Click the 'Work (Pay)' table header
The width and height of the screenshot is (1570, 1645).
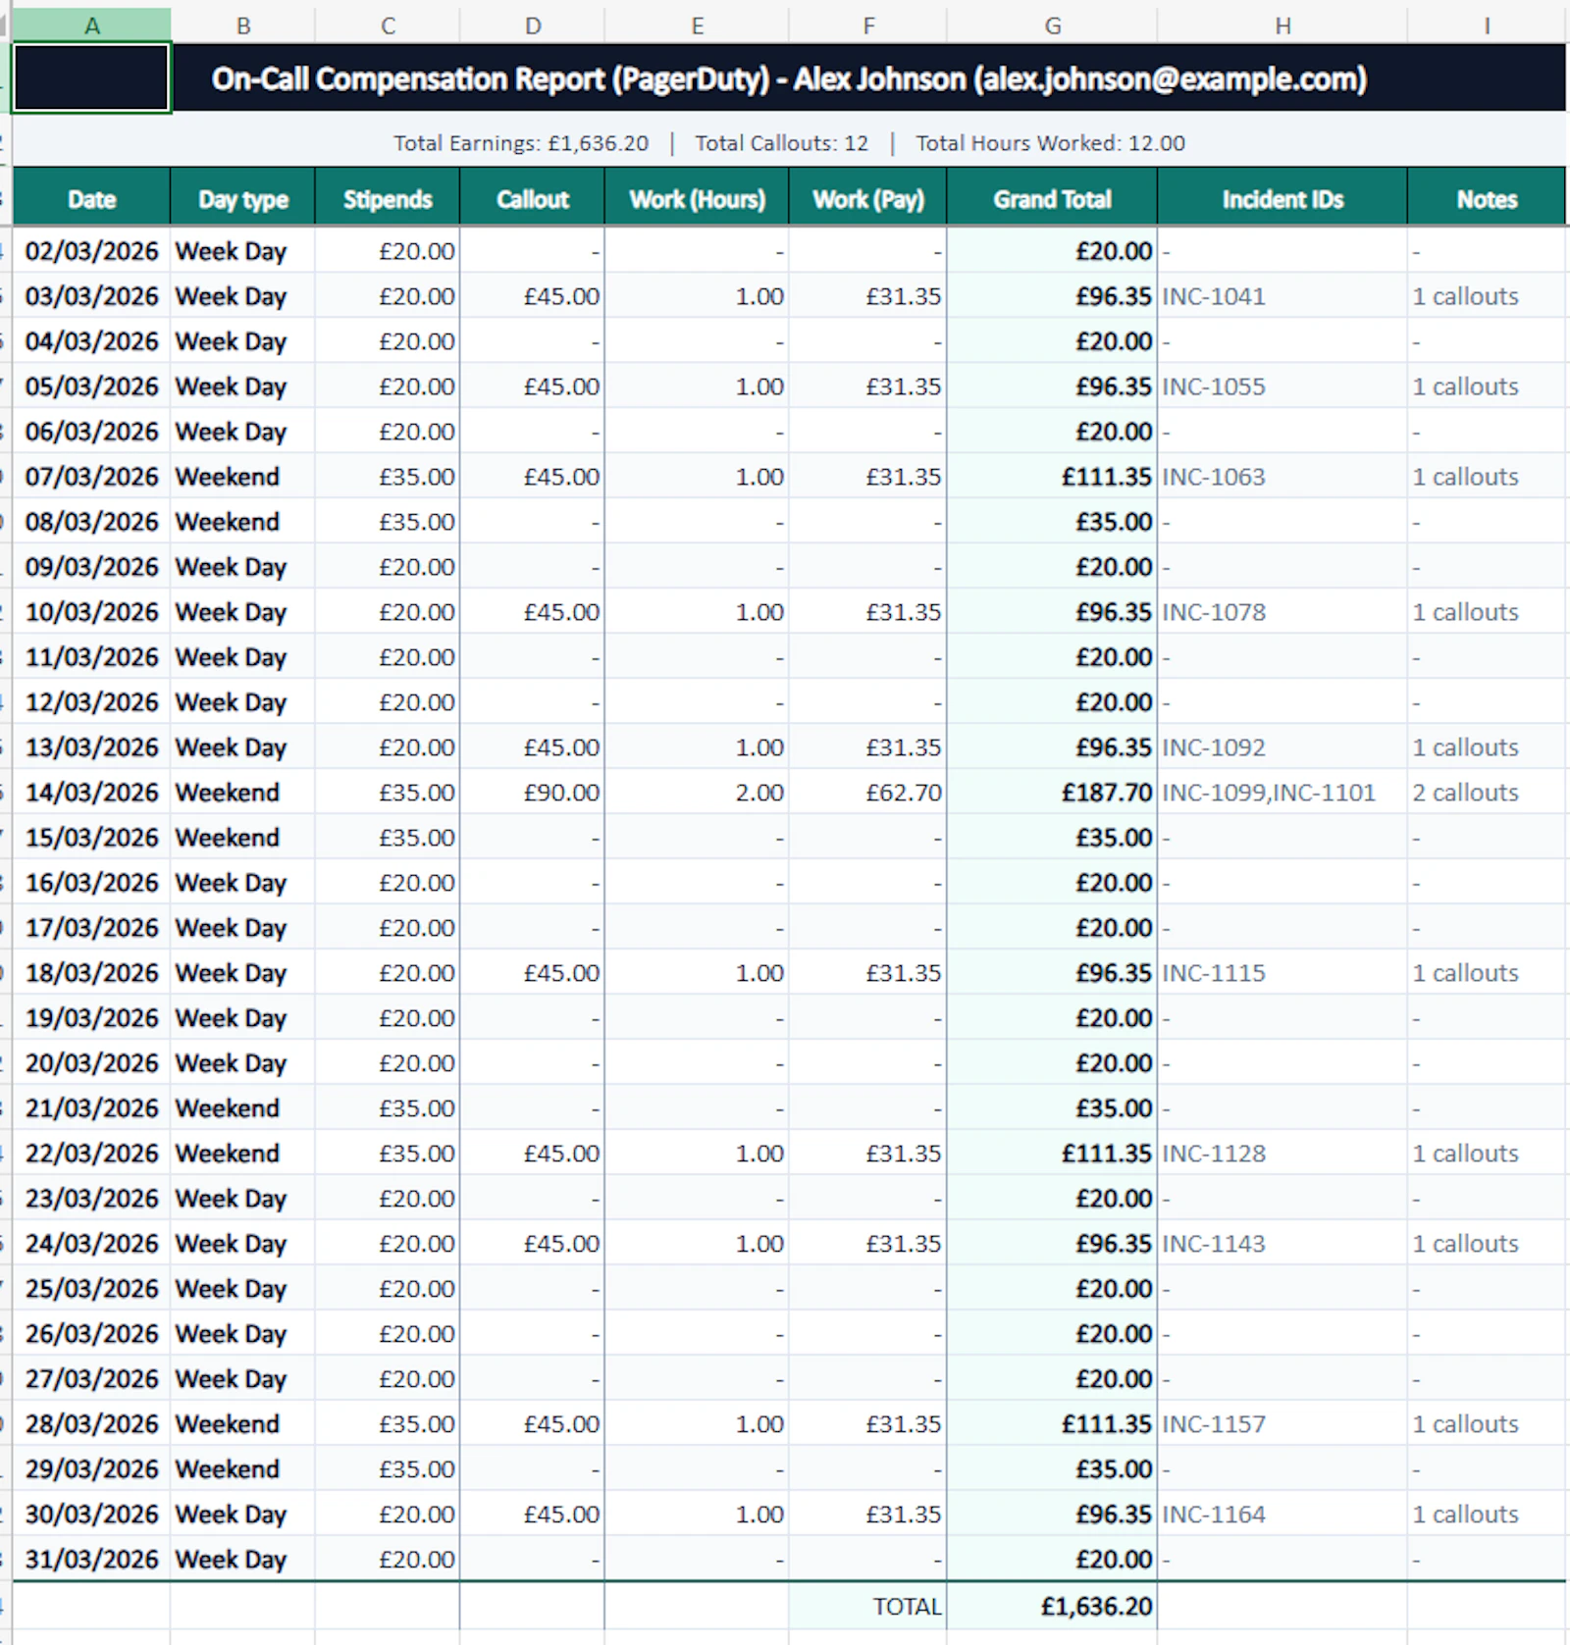[x=867, y=199]
